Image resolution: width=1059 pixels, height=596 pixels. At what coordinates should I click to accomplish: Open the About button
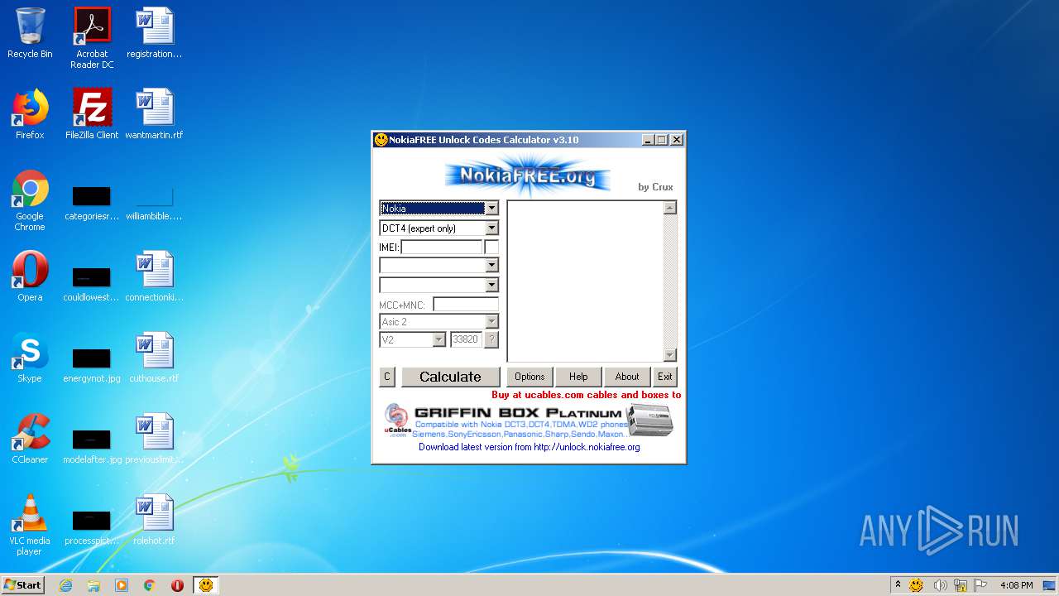(x=627, y=377)
